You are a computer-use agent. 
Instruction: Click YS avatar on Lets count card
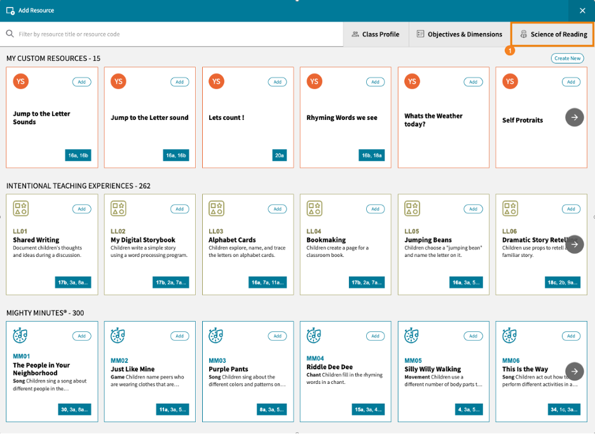(x=217, y=82)
